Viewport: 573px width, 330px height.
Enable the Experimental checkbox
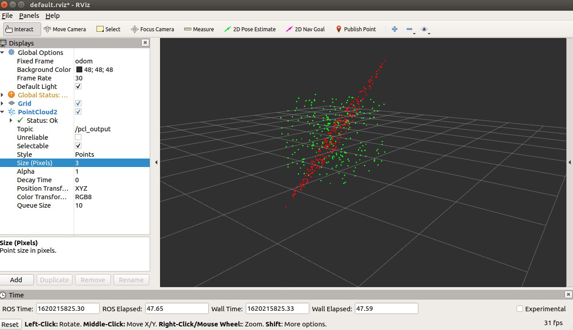pos(520,309)
